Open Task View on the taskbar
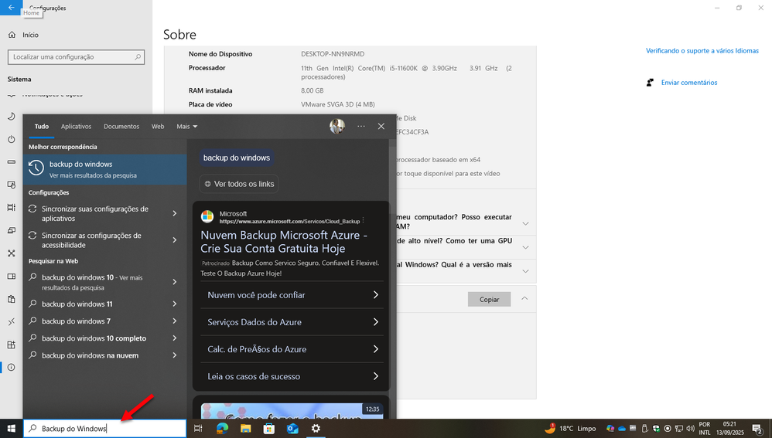The width and height of the screenshot is (772, 438). tap(198, 428)
